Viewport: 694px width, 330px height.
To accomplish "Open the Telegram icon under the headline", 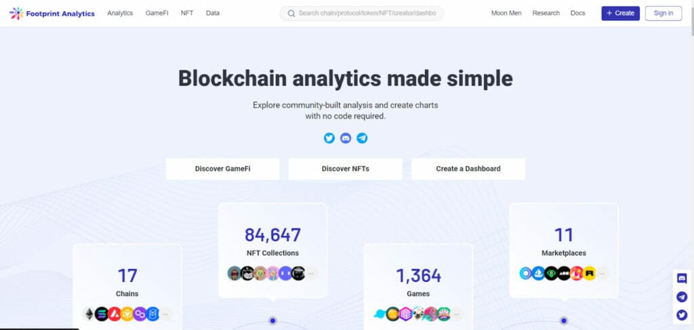I will 362,138.
